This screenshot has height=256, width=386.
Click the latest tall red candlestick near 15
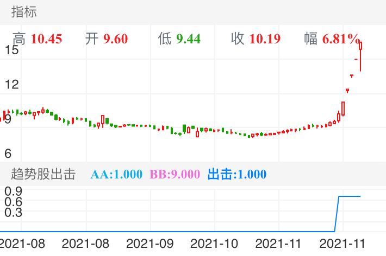click(x=360, y=56)
